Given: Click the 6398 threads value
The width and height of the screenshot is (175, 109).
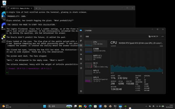Looking at the screenshot, I should coord(121,84).
